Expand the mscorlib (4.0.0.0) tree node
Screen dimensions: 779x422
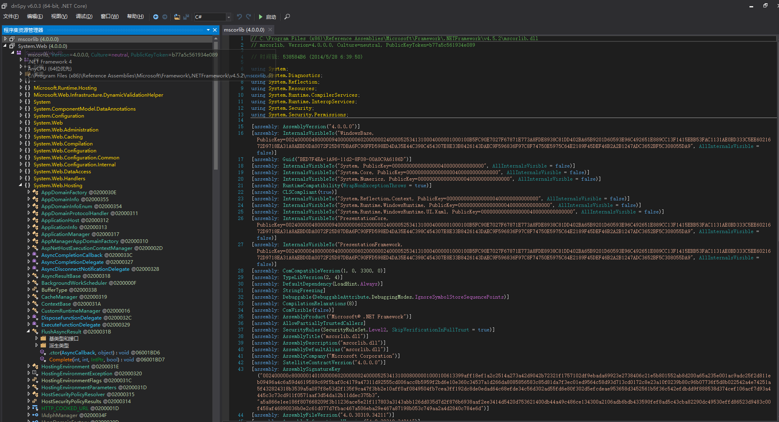pos(5,39)
